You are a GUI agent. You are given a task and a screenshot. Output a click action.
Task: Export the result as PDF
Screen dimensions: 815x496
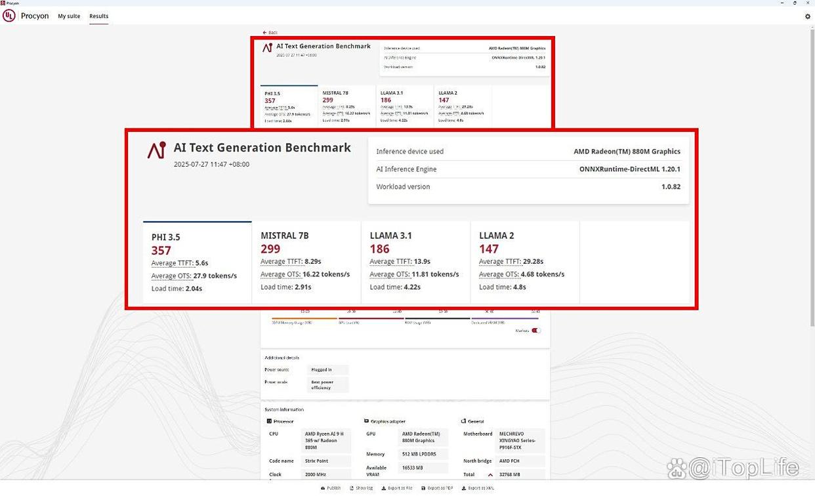click(x=437, y=488)
